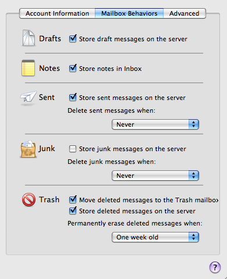Viewport: 227px width, 279px height.
Task: Toggle Store notes in Inbox checkbox
Action: 73,68
